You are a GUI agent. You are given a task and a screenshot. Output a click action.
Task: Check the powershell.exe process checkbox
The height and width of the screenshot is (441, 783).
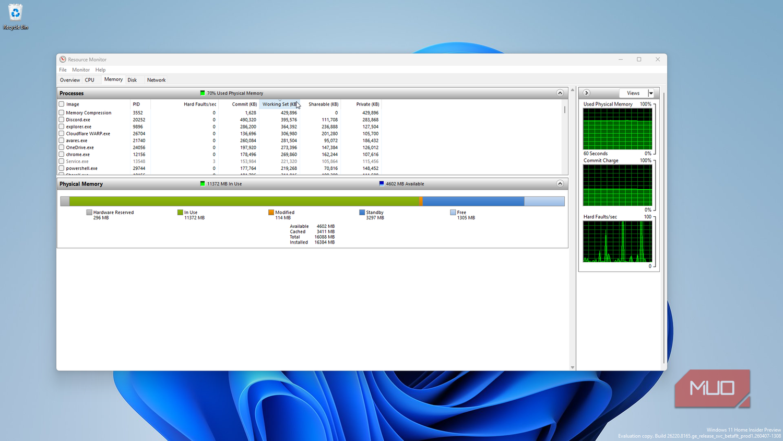pos(62,168)
